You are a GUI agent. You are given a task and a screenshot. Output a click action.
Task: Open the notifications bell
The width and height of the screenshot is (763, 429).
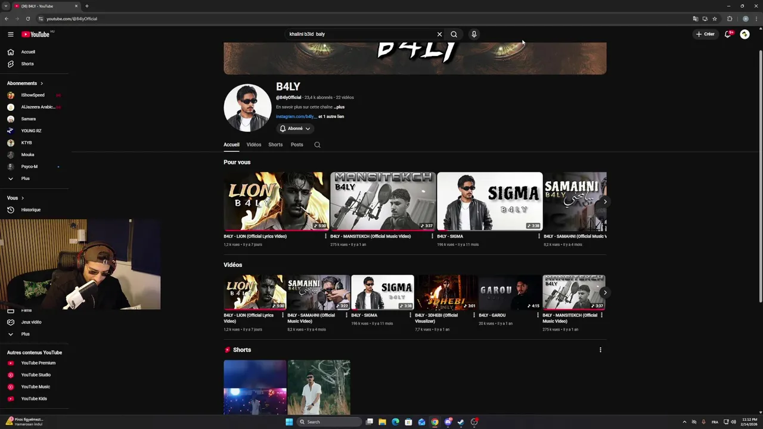(x=728, y=35)
